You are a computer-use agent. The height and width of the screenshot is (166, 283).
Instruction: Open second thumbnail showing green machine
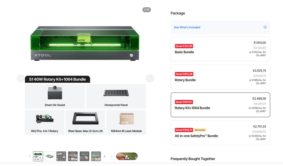point(50,156)
